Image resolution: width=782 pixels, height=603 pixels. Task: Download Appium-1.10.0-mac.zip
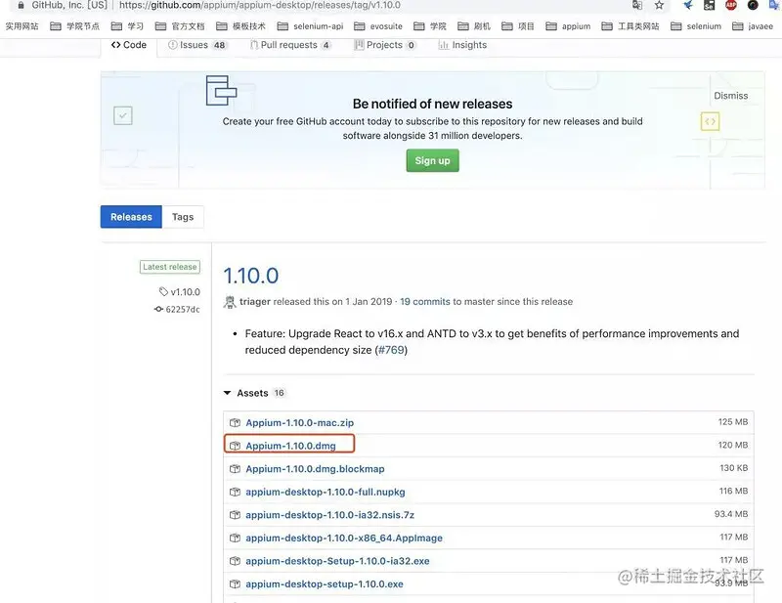(x=300, y=423)
